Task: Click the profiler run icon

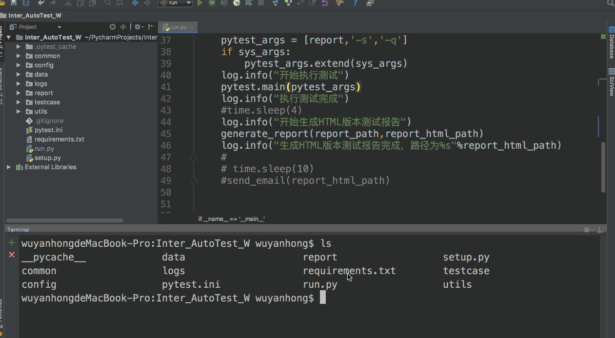Action: (237, 3)
